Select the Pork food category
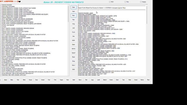Image resolution: width=187 pixels, height=105 pixels. [x=55, y=80]
